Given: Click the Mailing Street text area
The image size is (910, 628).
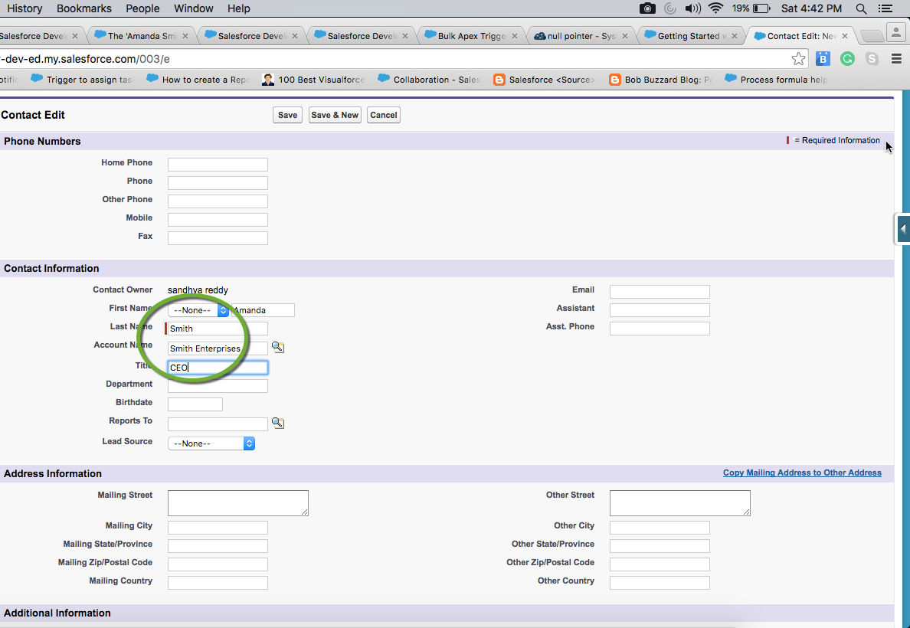Looking at the screenshot, I should point(238,503).
